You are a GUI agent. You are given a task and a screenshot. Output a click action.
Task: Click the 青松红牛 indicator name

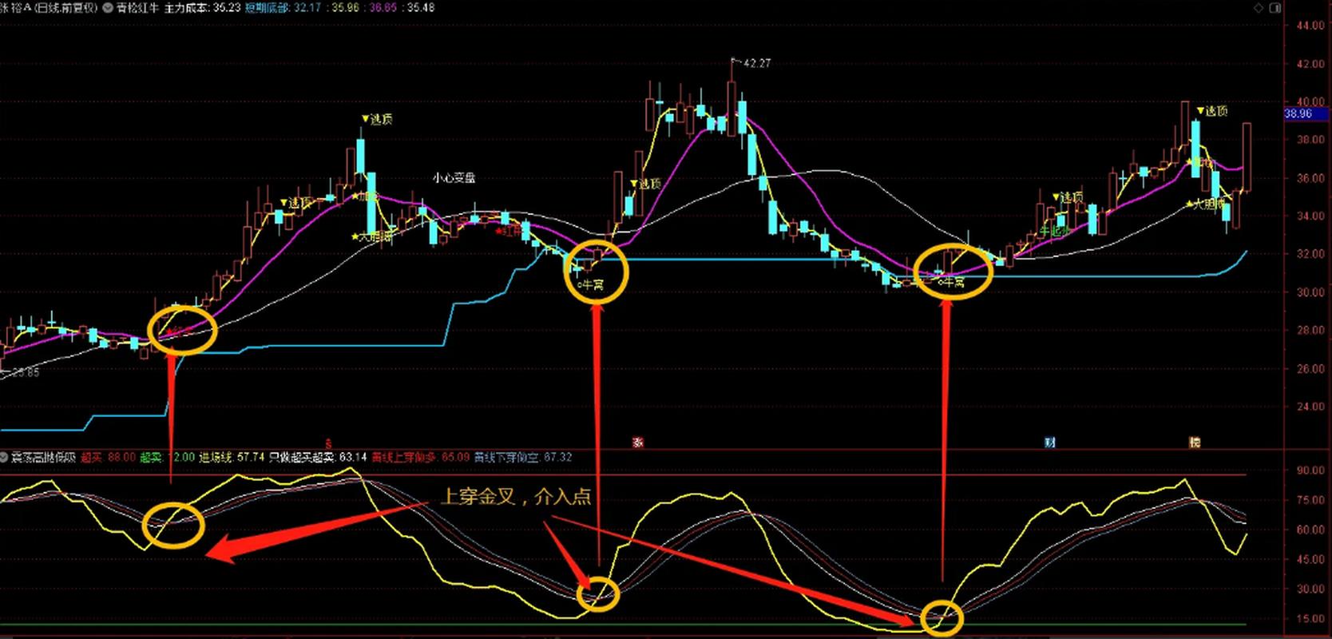point(137,7)
